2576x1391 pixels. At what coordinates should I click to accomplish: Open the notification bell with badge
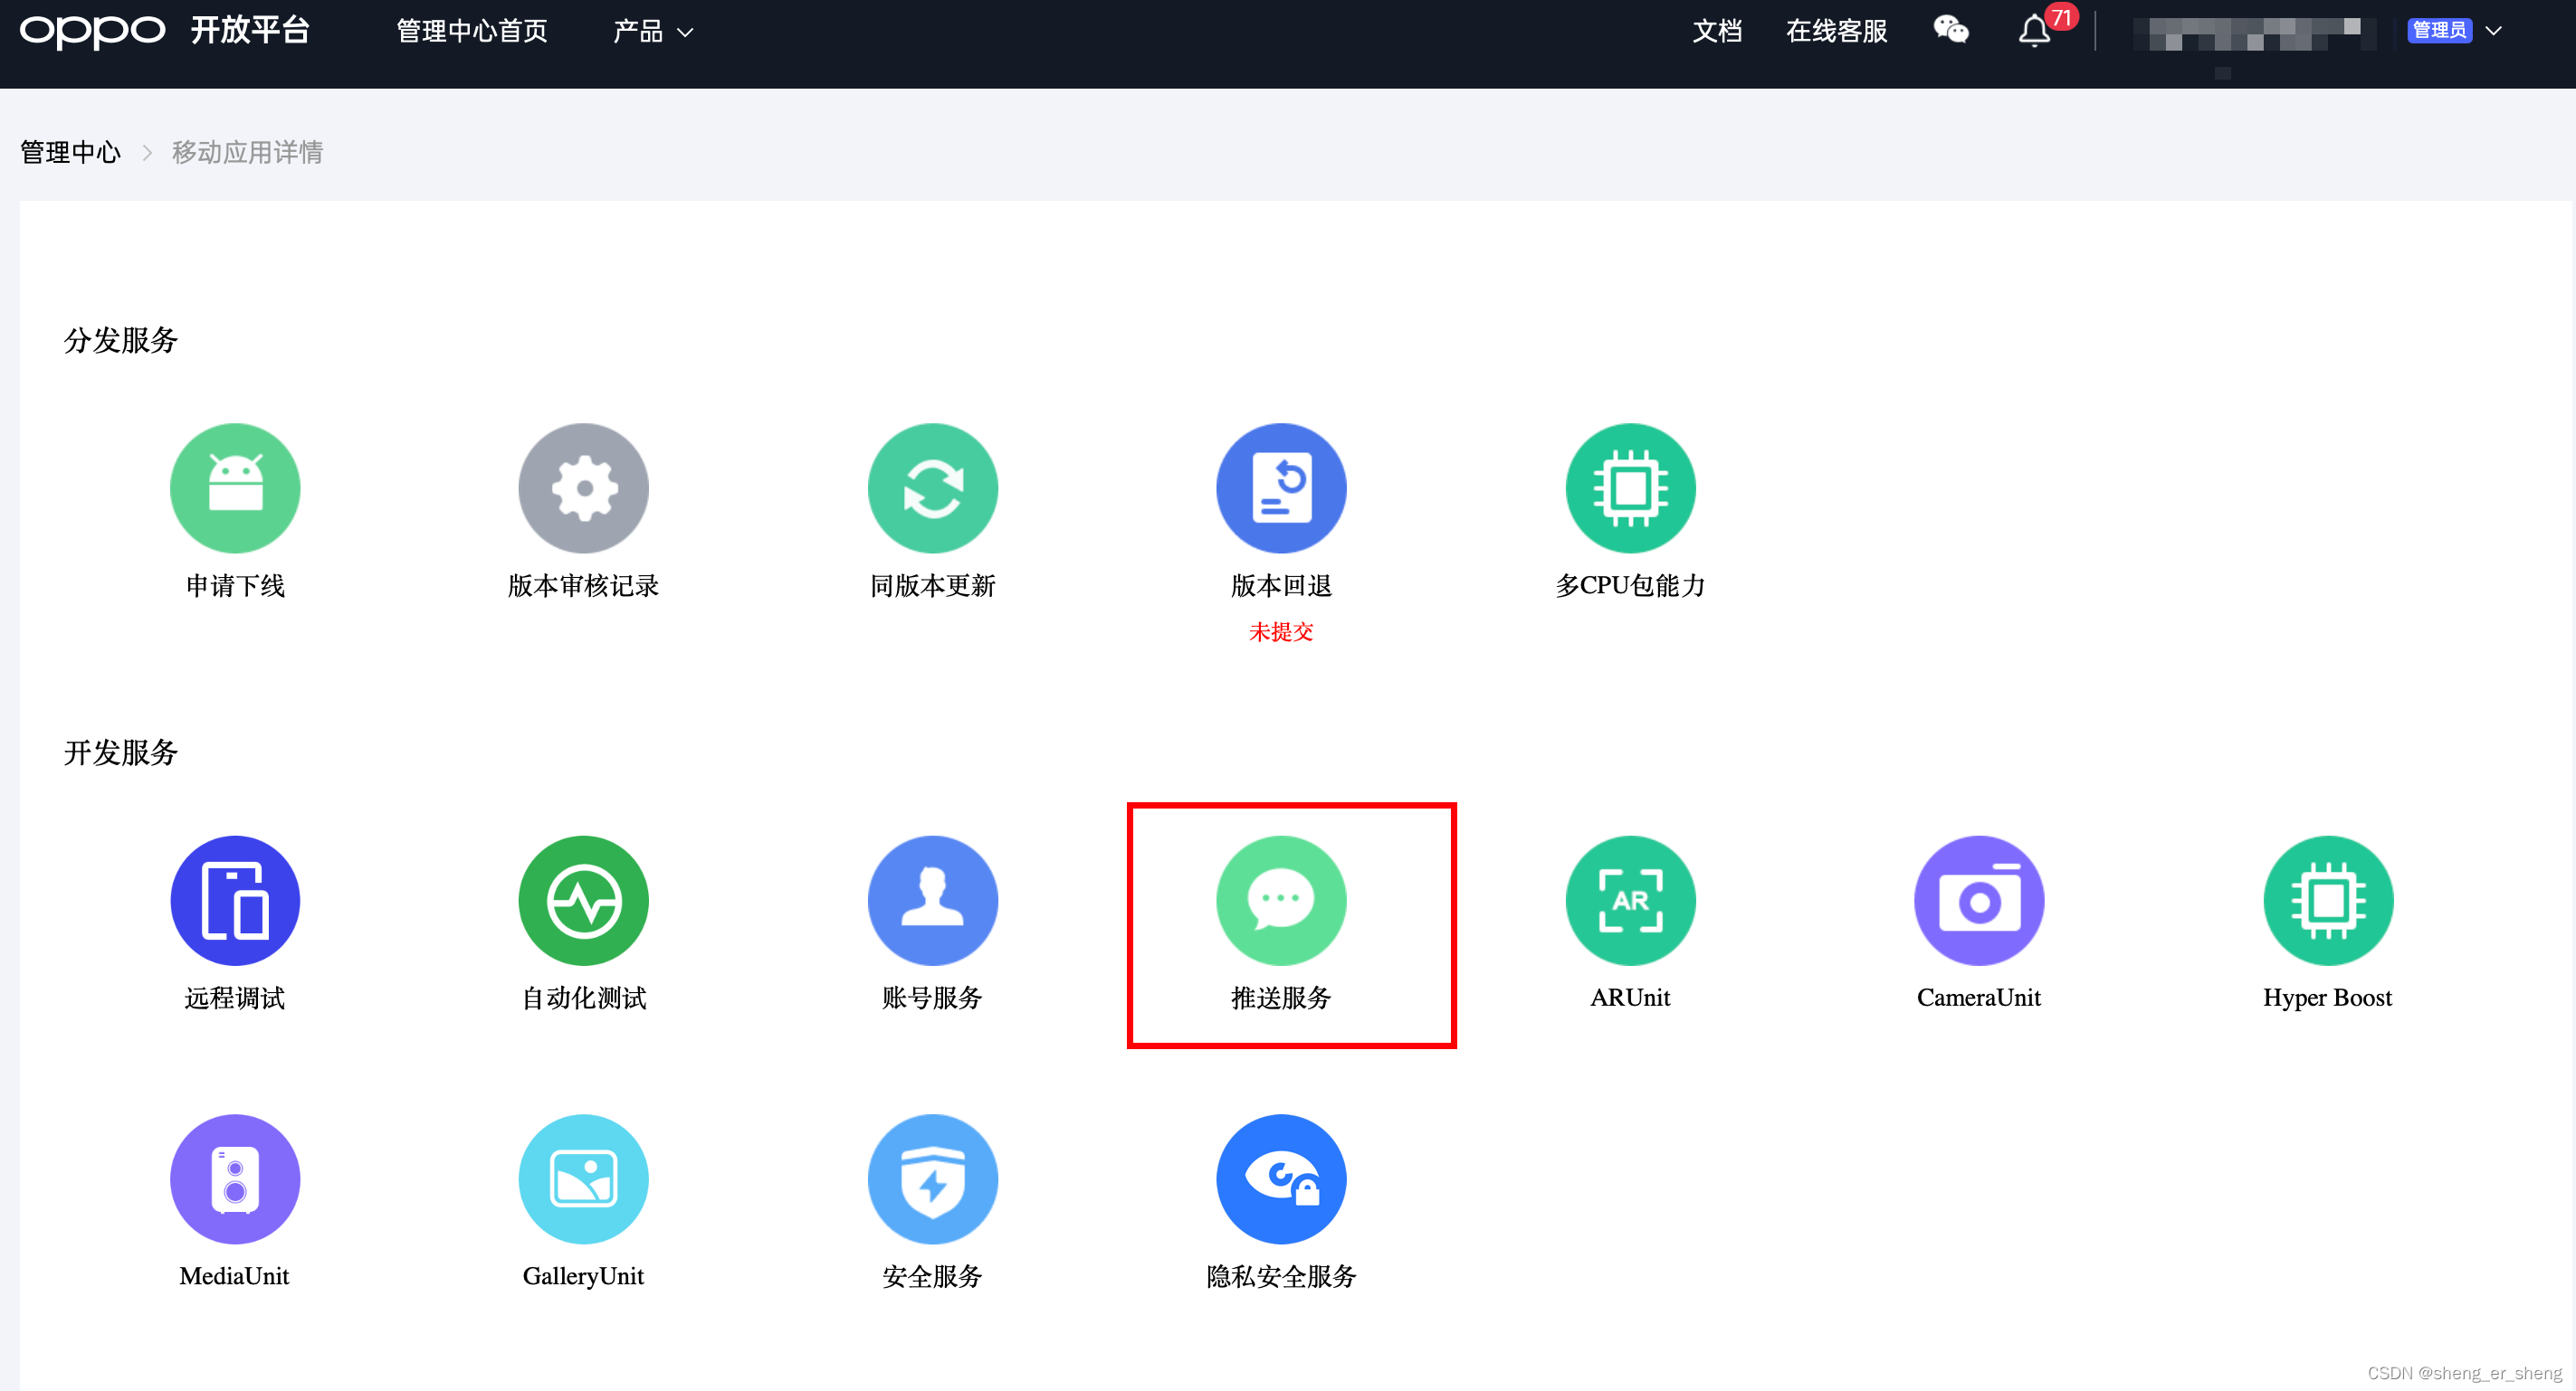[x=2034, y=31]
